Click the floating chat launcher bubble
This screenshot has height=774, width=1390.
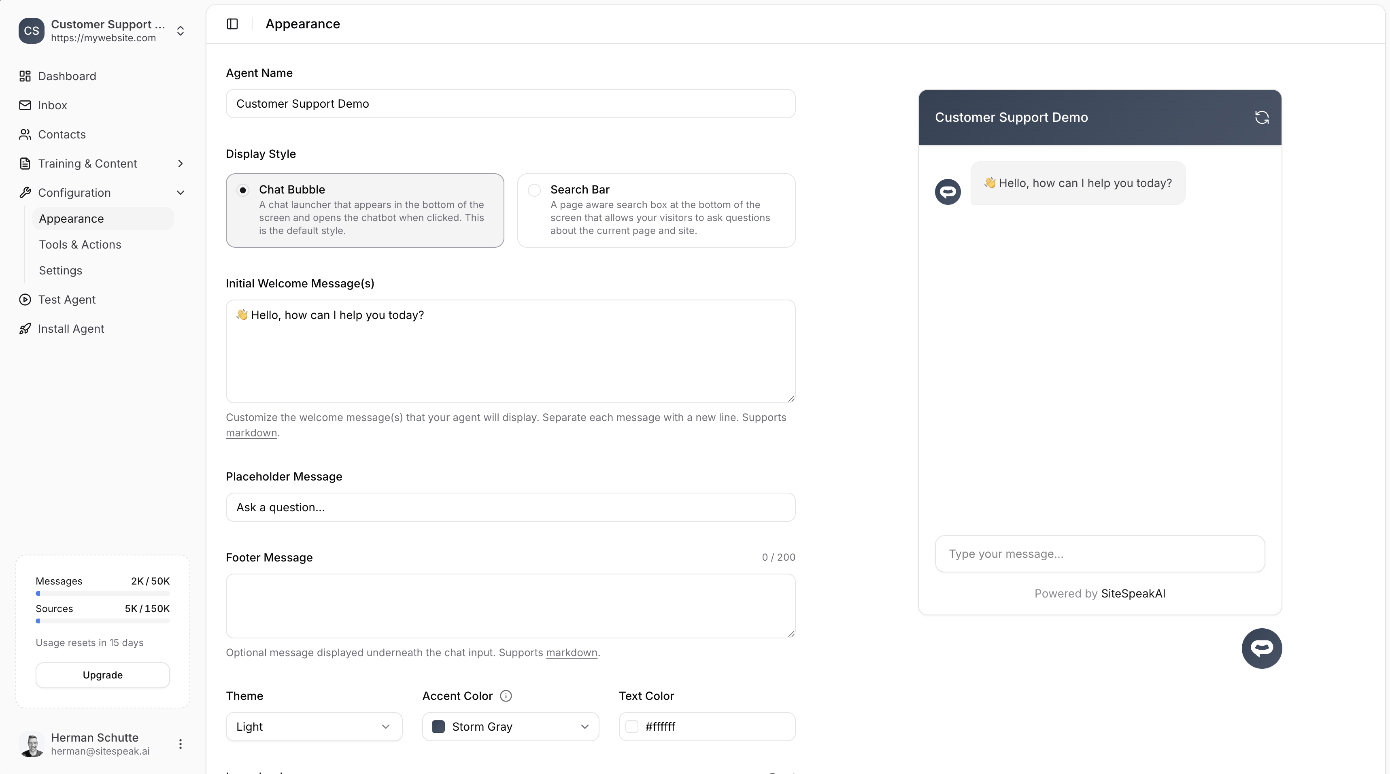pos(1262,648)
